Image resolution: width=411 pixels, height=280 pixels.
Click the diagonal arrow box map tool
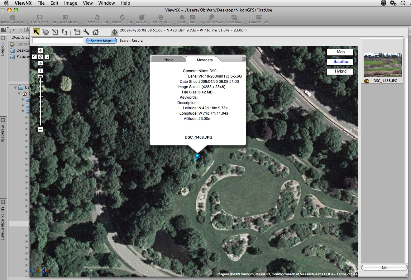coord(55,32)
